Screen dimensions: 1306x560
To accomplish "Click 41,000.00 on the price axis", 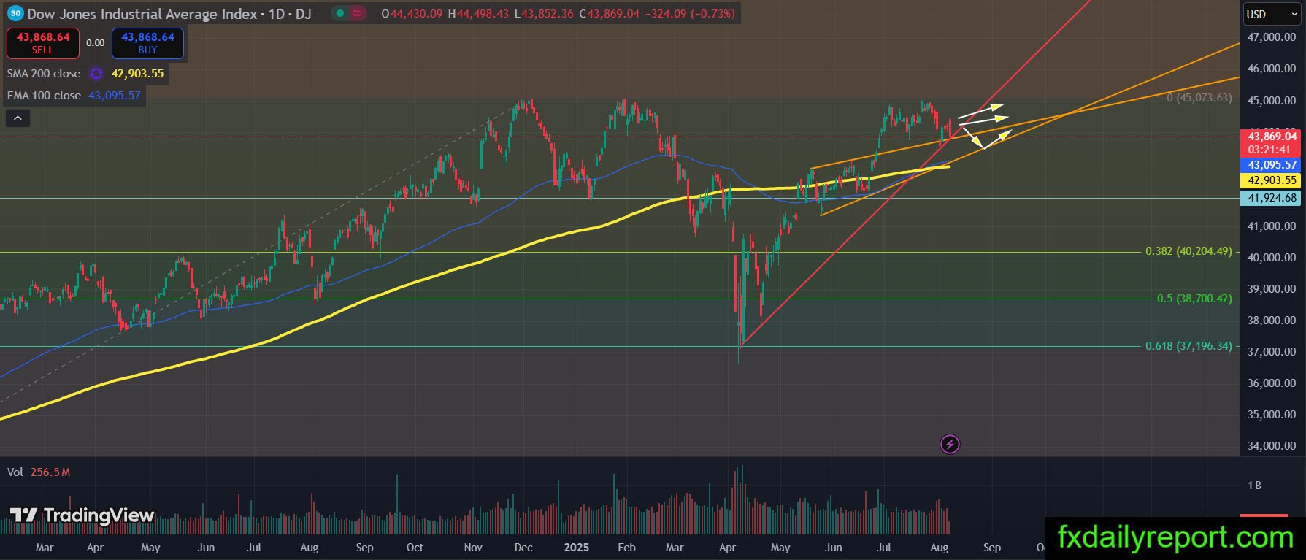I will (x=1272, y=226).
